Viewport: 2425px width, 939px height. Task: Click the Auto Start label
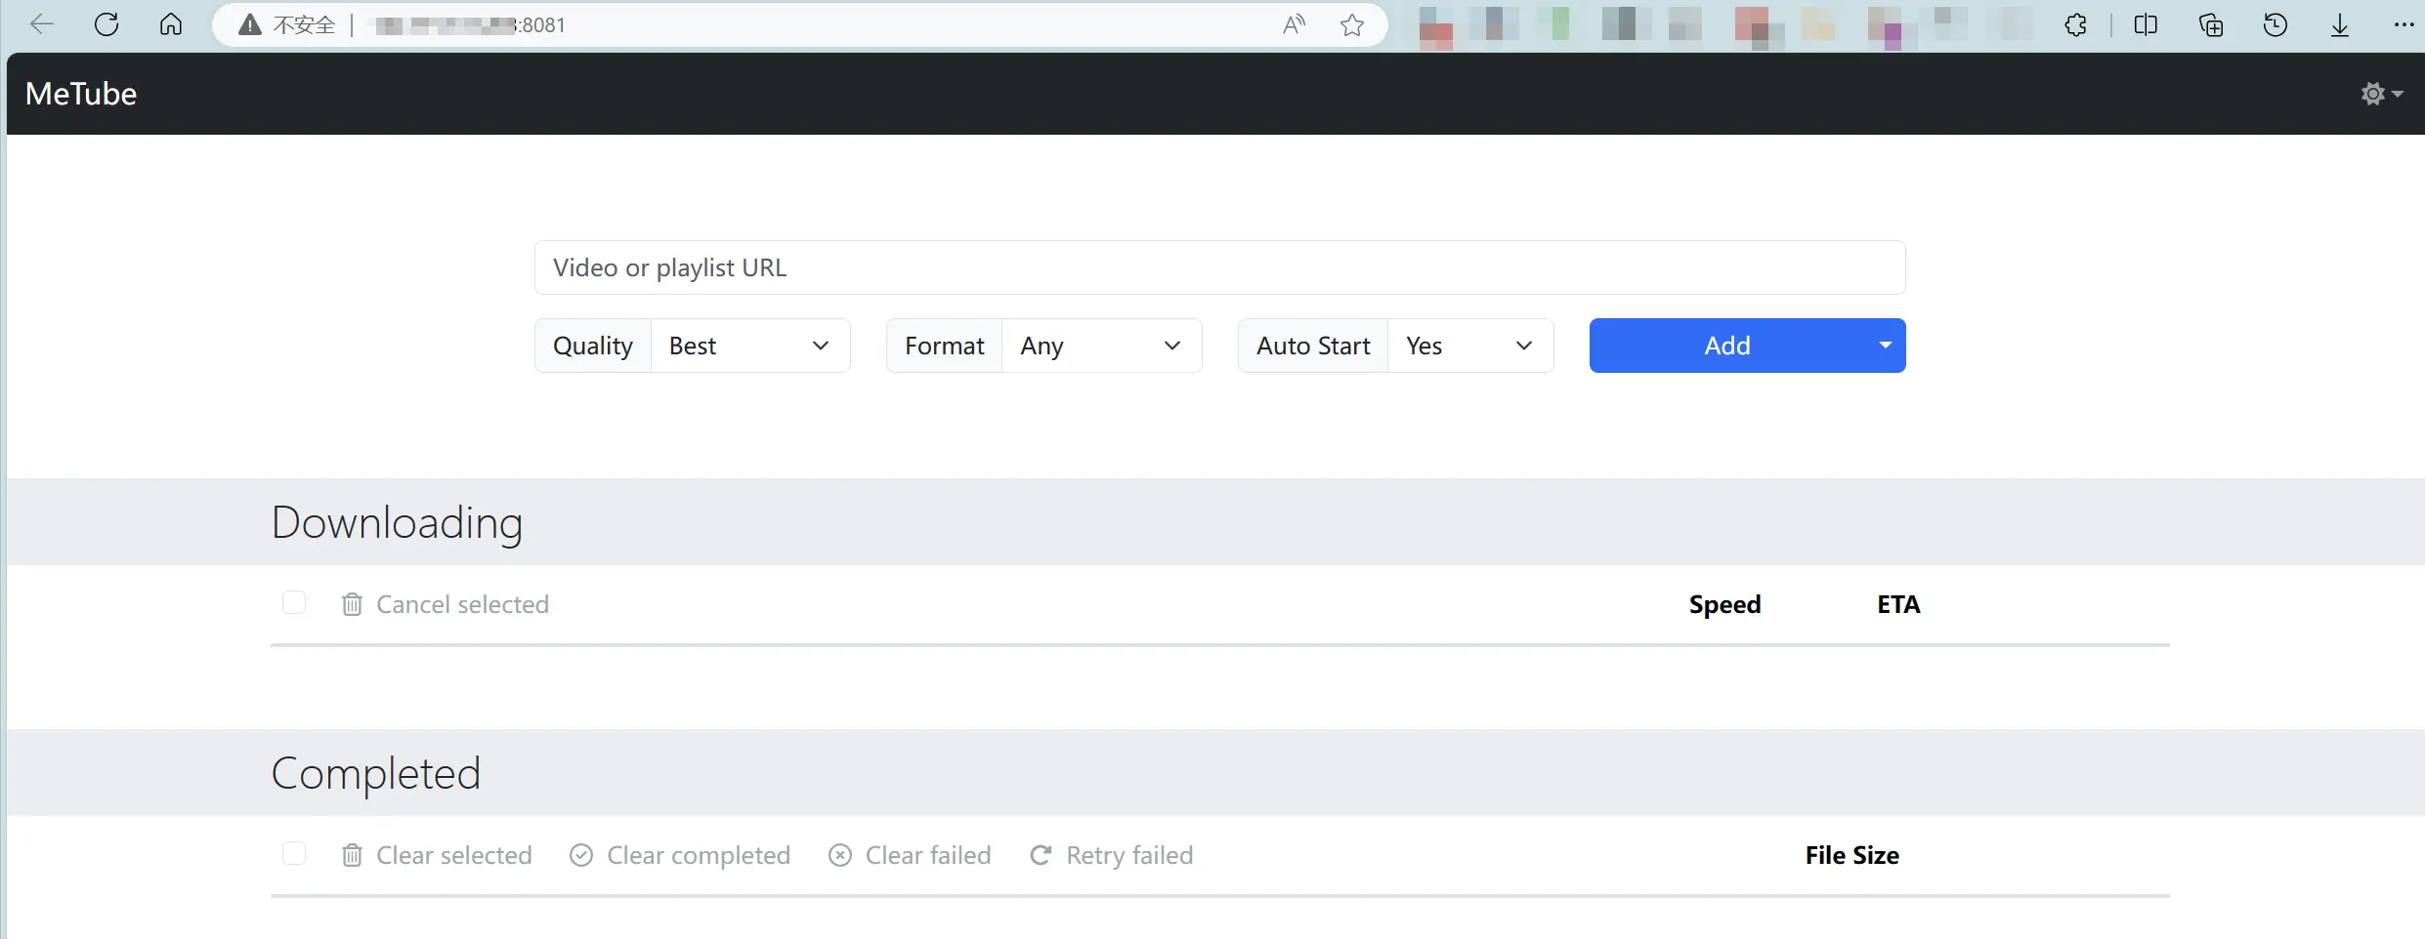pyautogui.click(x=1313, y=346)
